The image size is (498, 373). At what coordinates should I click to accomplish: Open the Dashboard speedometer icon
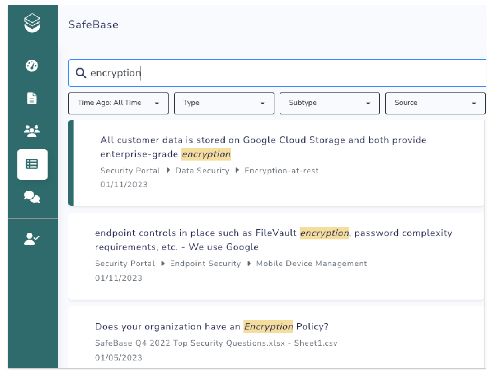click(x=32, y=66)
